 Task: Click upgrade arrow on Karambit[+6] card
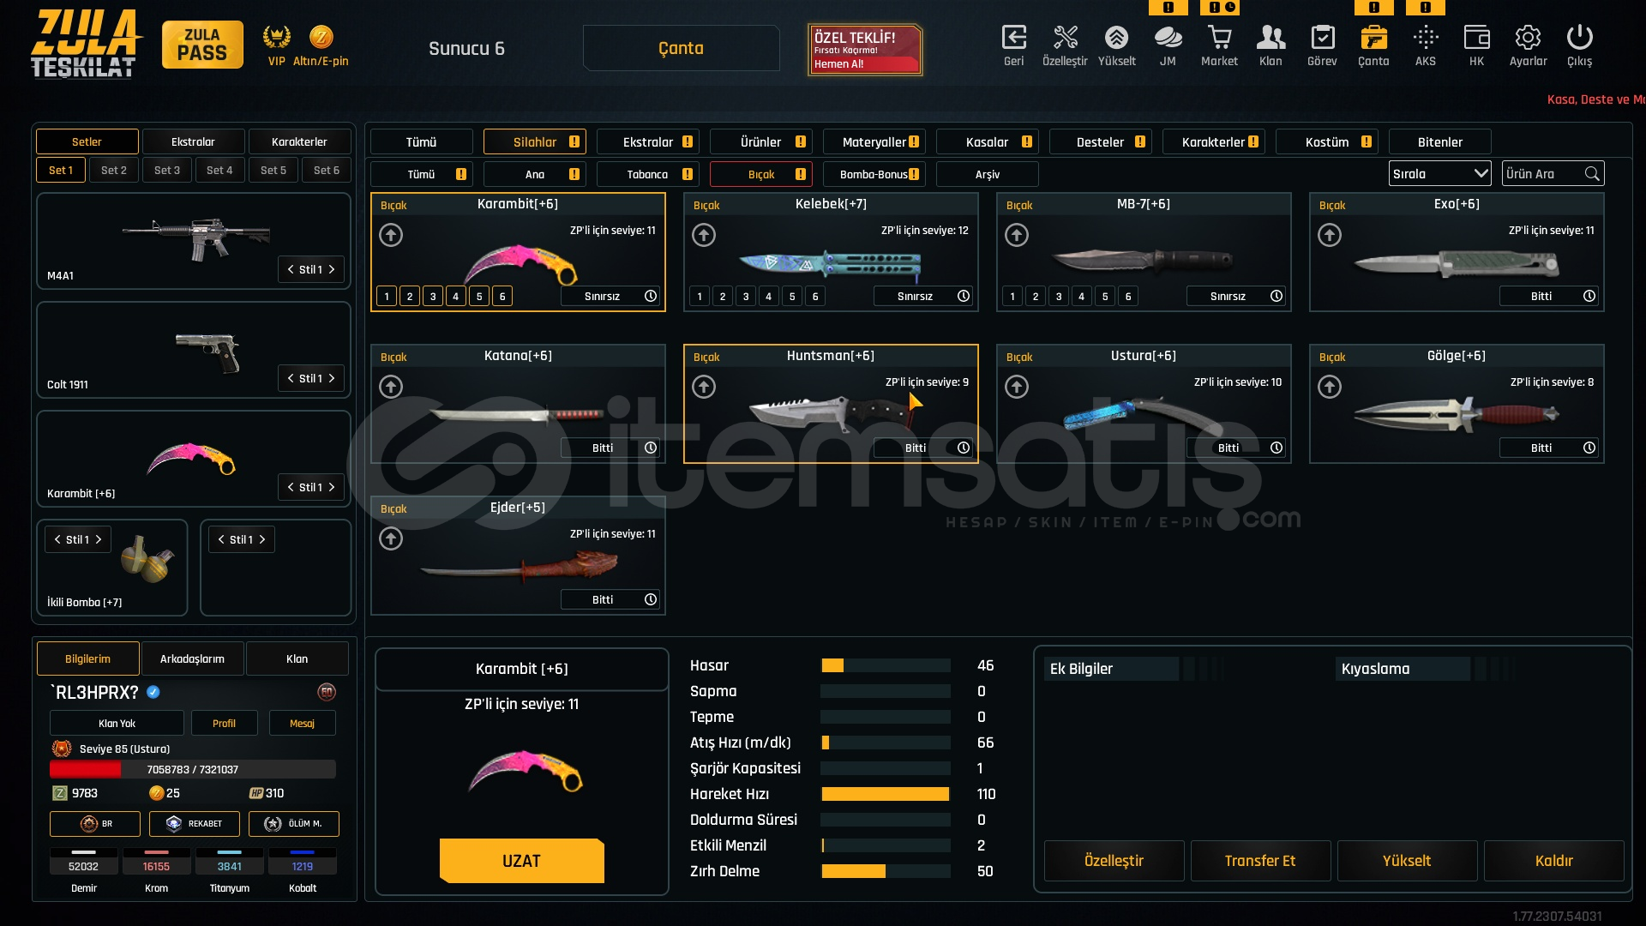point(391,235)
